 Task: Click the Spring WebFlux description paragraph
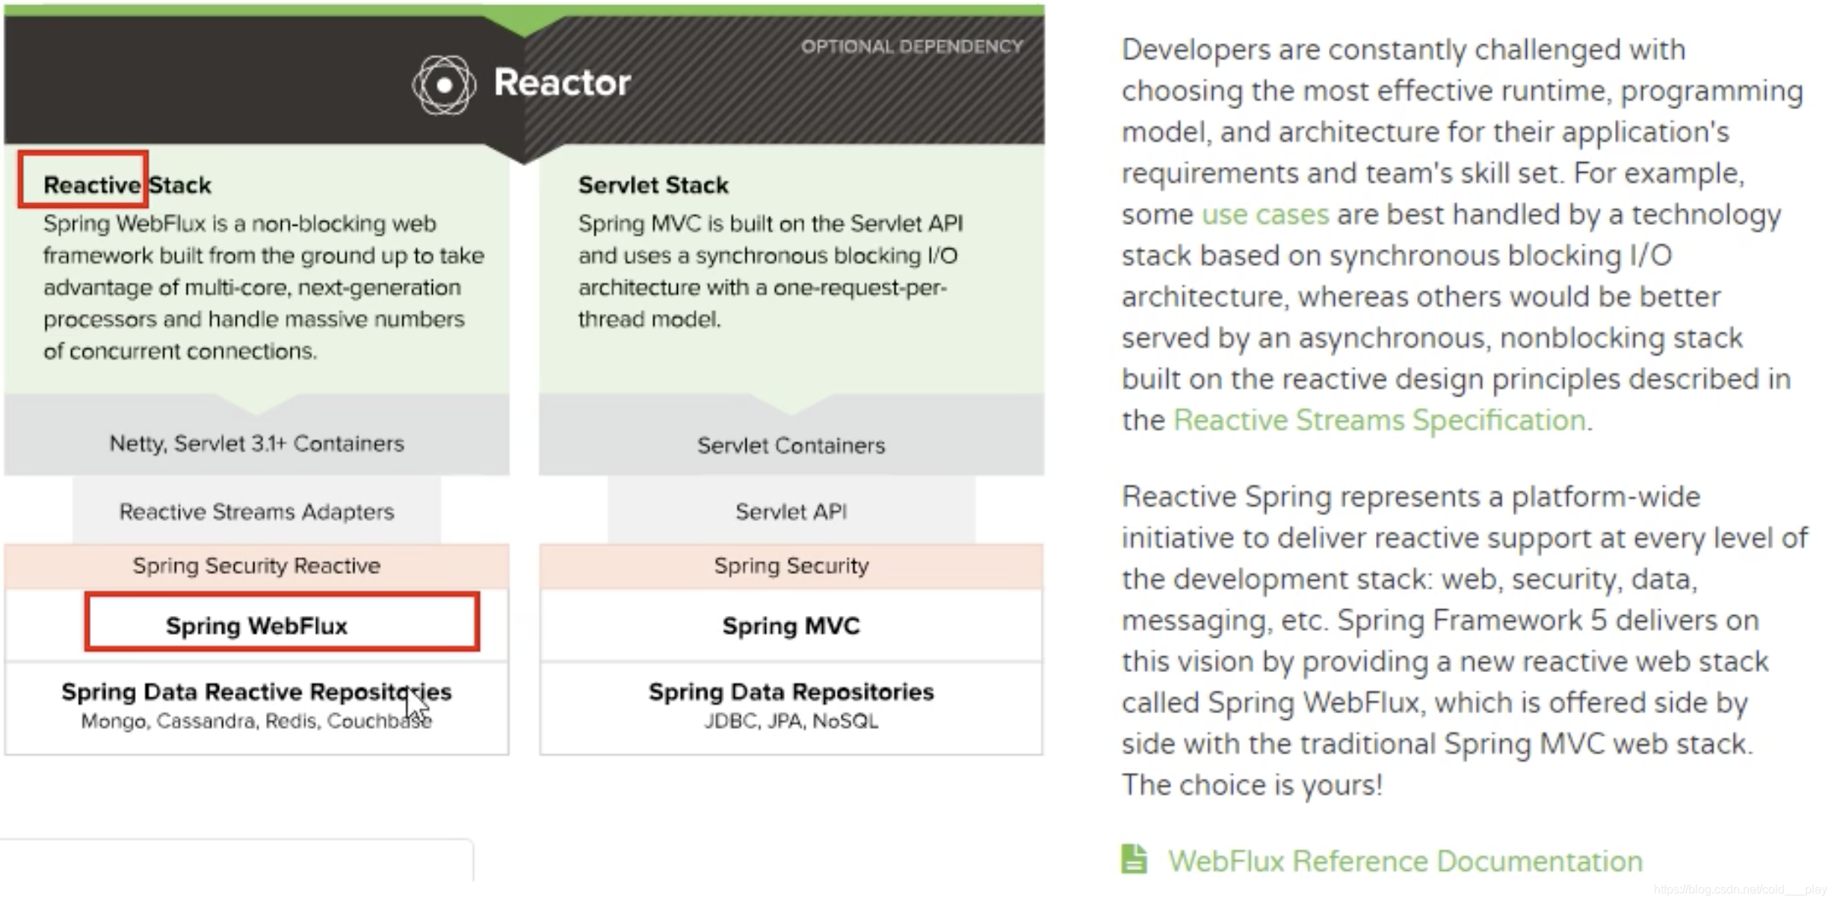[x=264, y=287]
